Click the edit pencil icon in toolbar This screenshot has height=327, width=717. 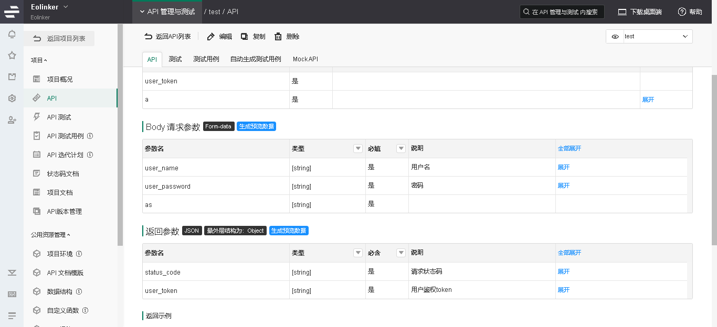(211, 37)
